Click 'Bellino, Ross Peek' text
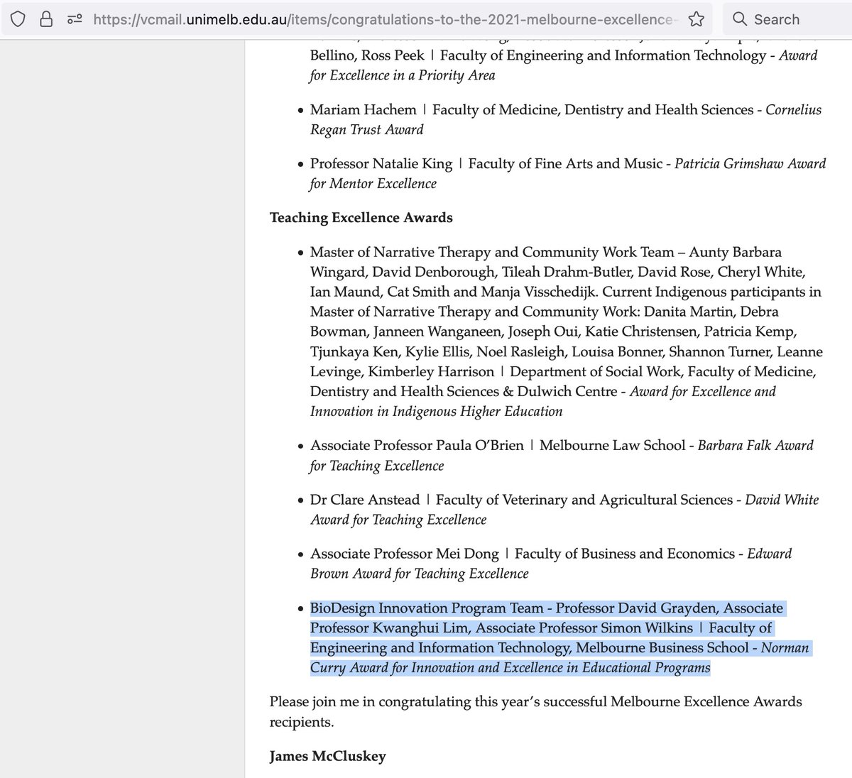Image resolution: width=852 pixels, height=778 pixels. (x=367, y=55)
